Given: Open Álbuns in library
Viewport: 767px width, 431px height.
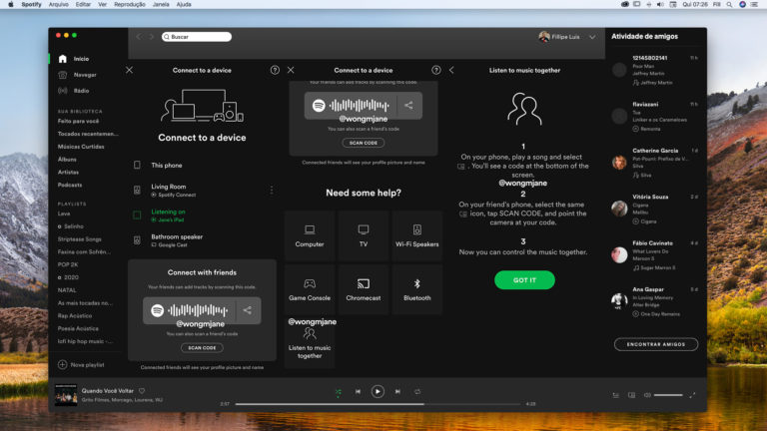Looking at the screenshot, I should tap(67, 159).
